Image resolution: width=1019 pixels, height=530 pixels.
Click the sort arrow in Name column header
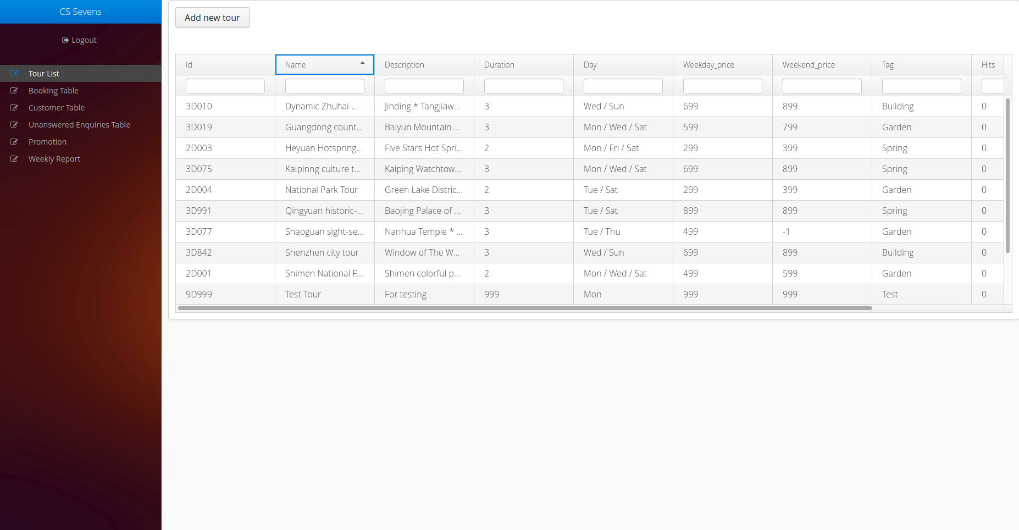(x=362, y=64)
